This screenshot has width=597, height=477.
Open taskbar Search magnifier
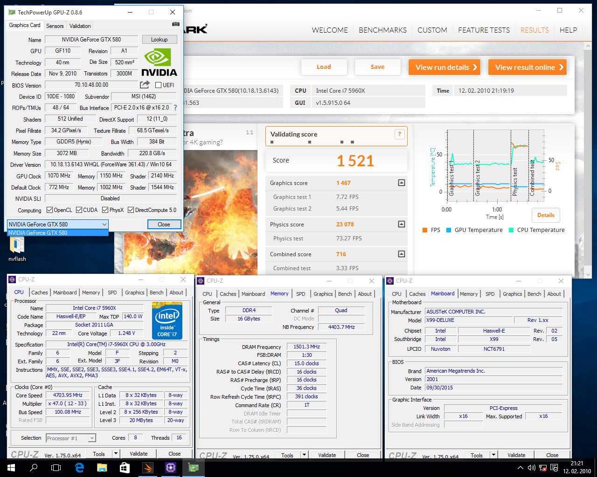coord(34,468)
